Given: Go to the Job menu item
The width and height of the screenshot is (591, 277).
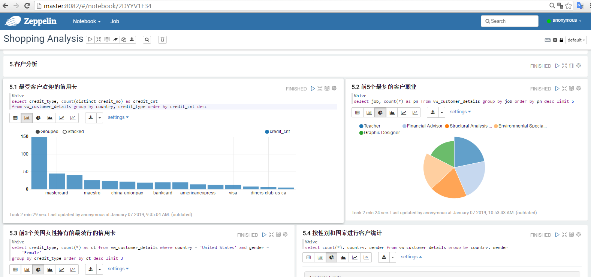Looking at the screenshot, I should click(115, 21).
